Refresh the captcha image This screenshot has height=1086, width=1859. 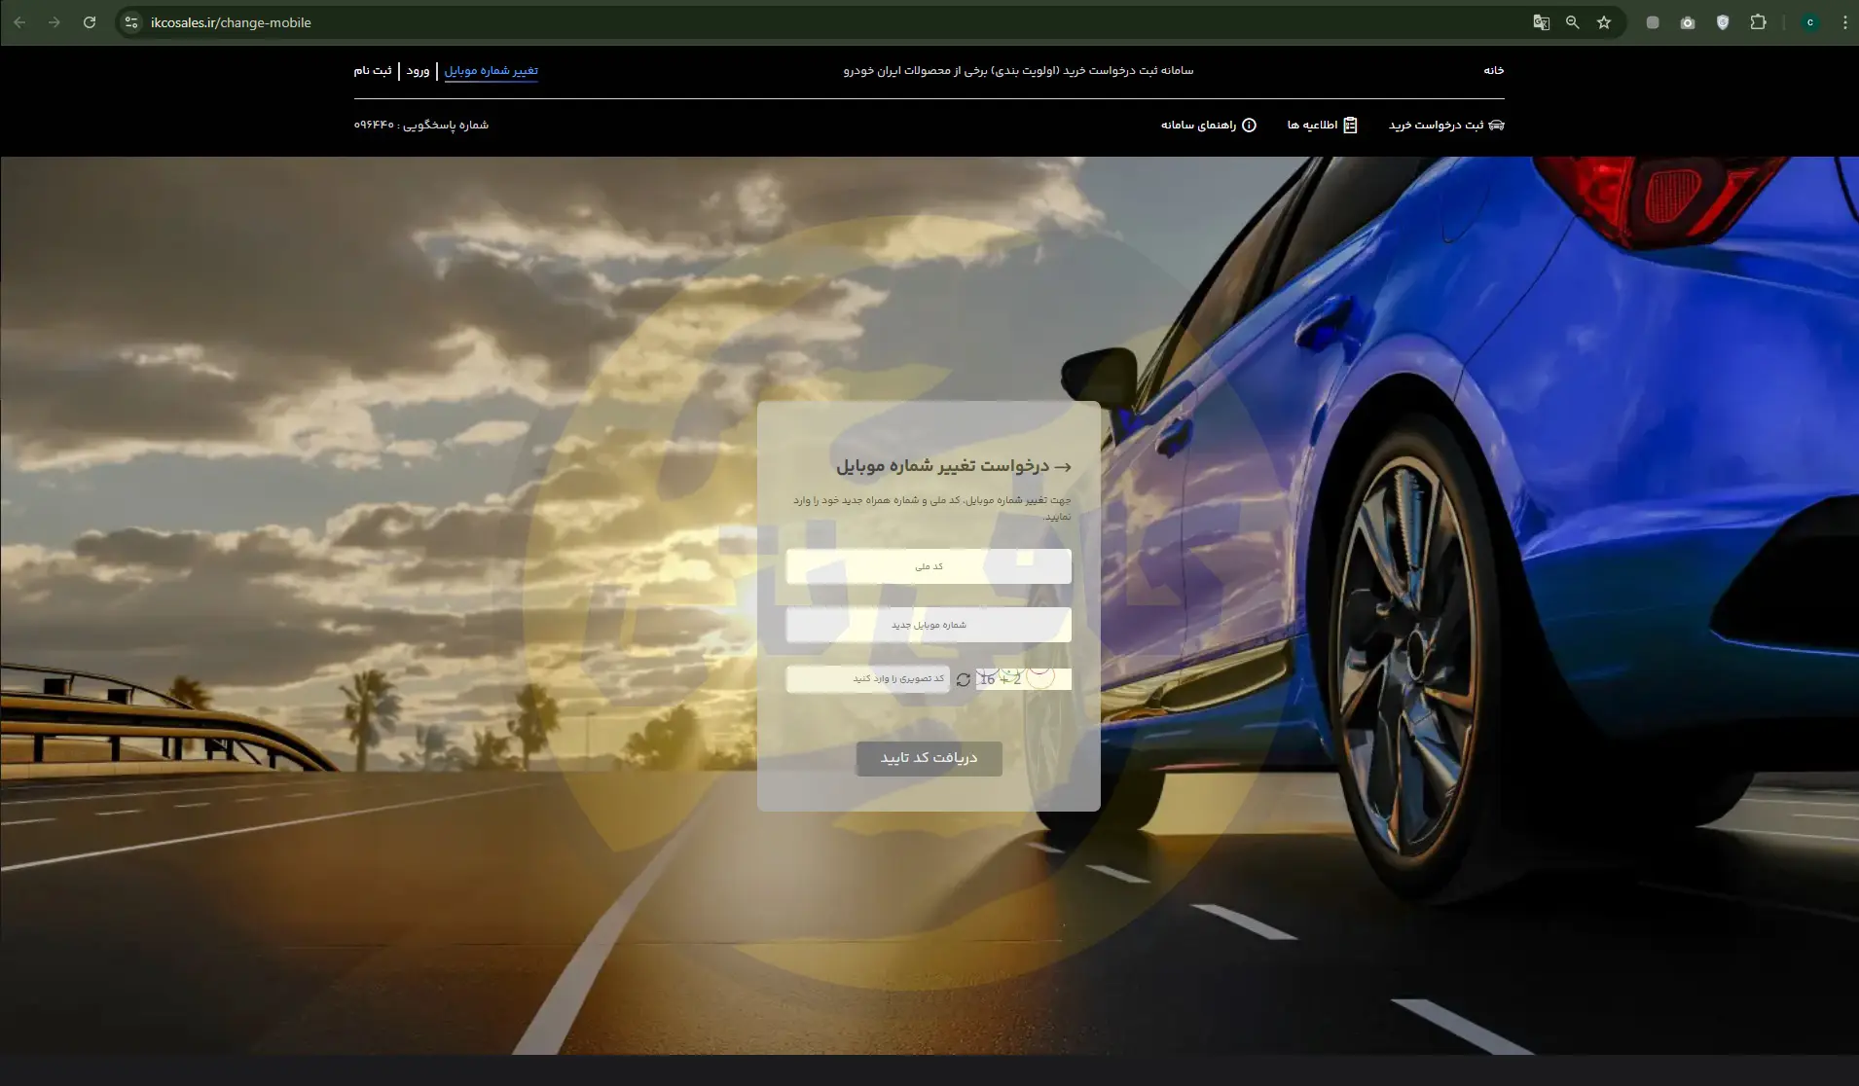click(963, 680)
